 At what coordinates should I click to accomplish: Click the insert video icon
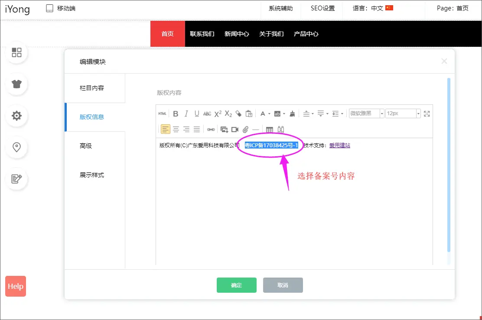pos(235,129)
